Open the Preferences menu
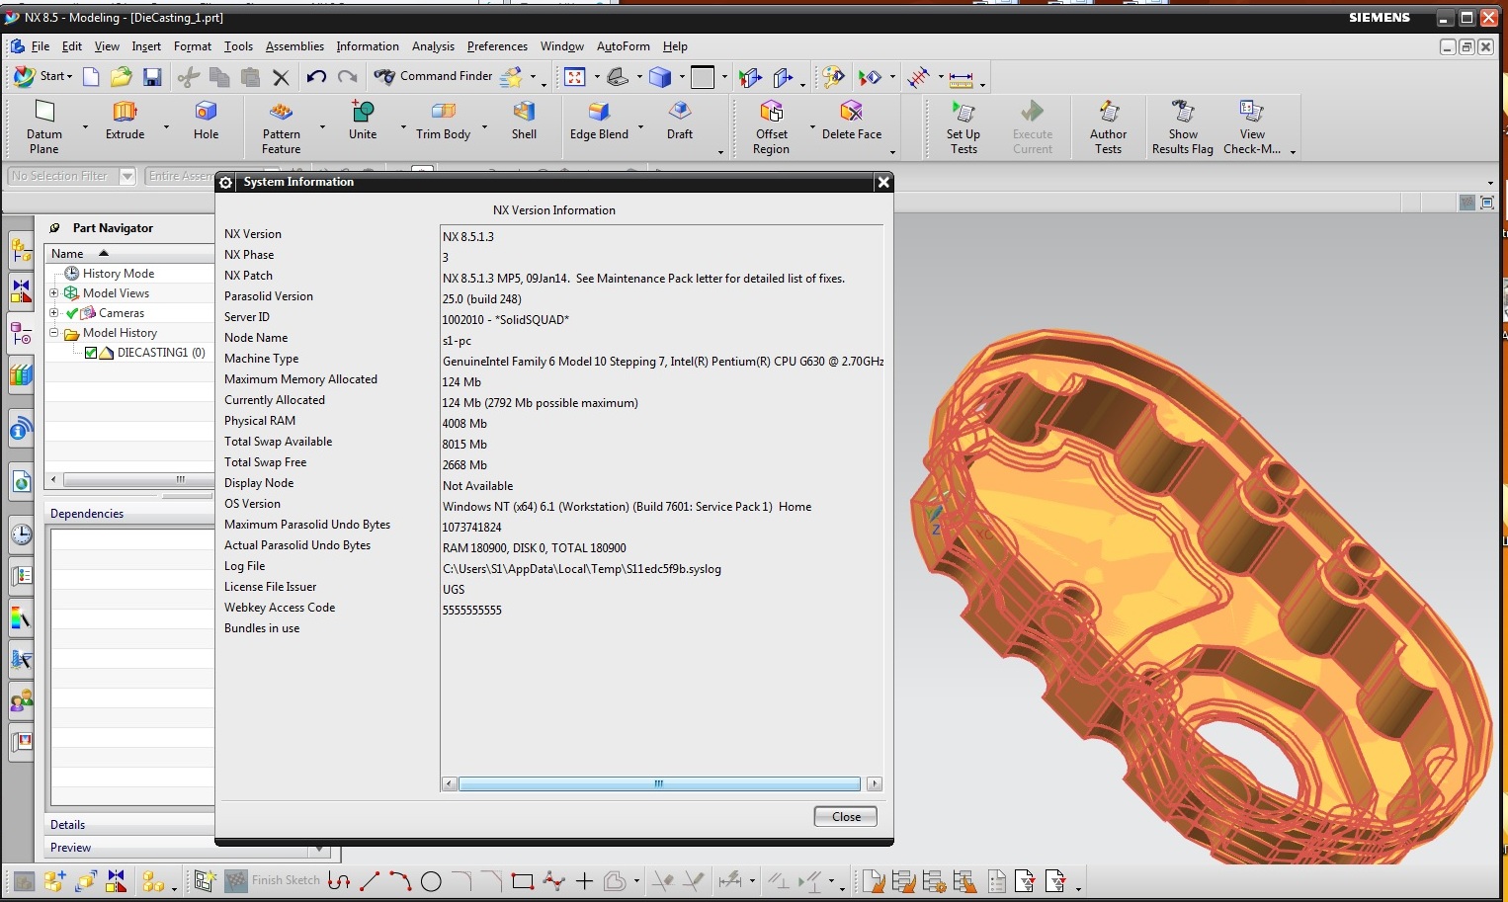Viewport: 1508px width, 902px height. click(497, 46)
